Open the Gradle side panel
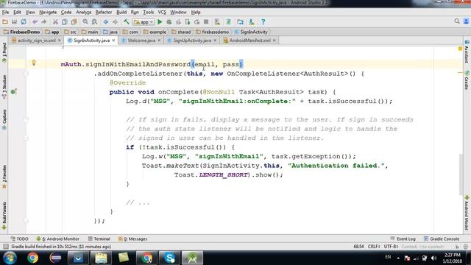Screen dimensions: 471x265 click(x=467, y=80)
